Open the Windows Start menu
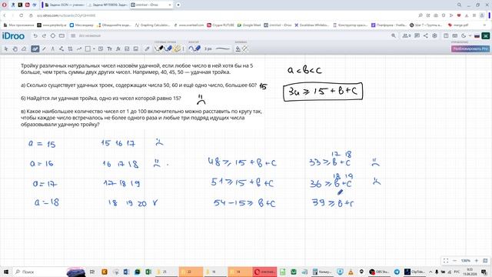Viewport: 492px width, 277px height. click(6, 272)
